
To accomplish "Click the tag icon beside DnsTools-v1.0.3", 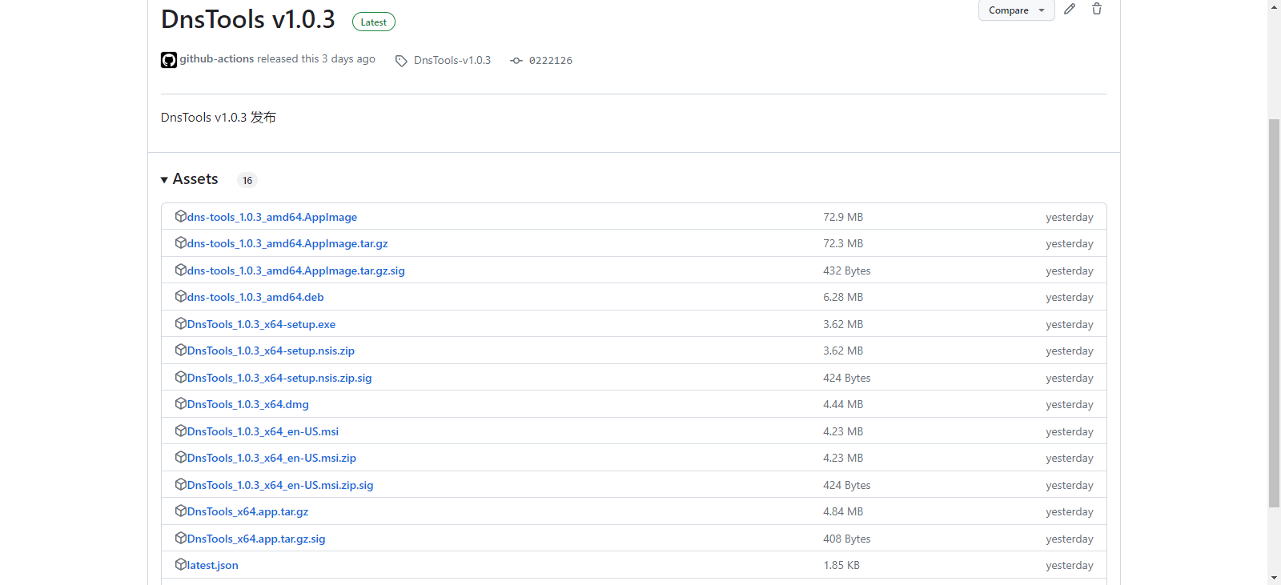I will [x=401, y=61].
